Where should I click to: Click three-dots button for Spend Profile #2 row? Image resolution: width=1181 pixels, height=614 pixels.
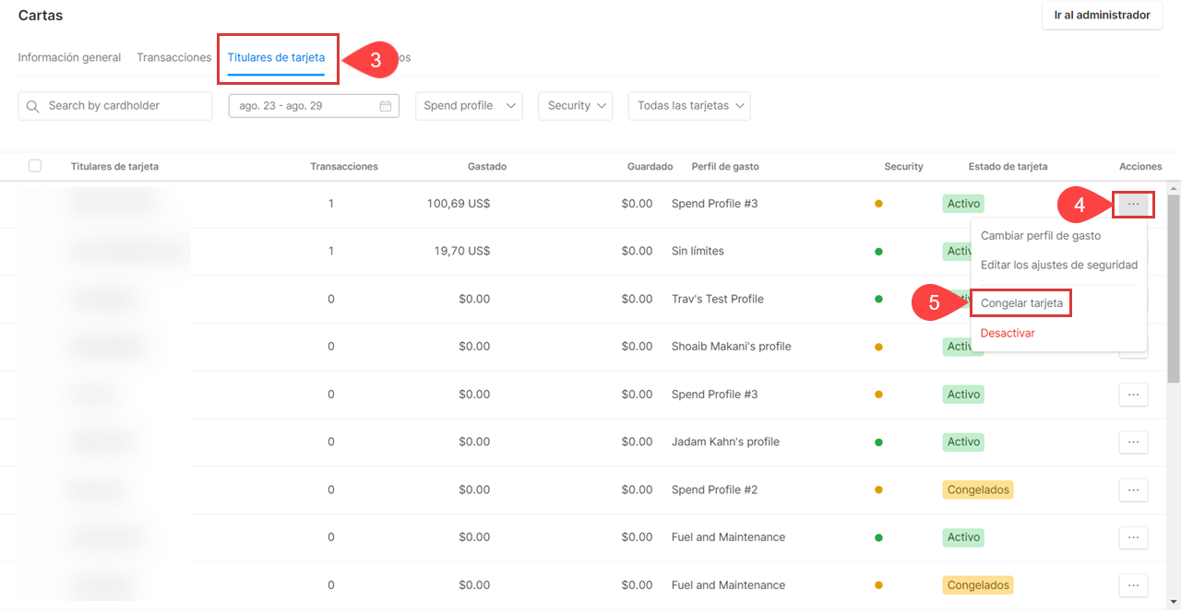tap(1133, 490)
